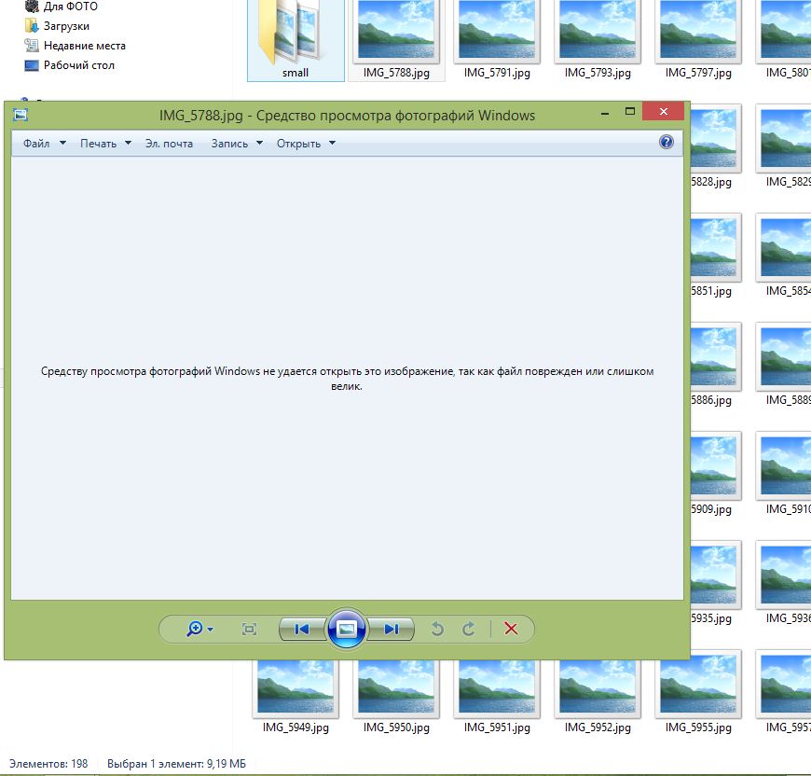Click the small folder name label

296,73
